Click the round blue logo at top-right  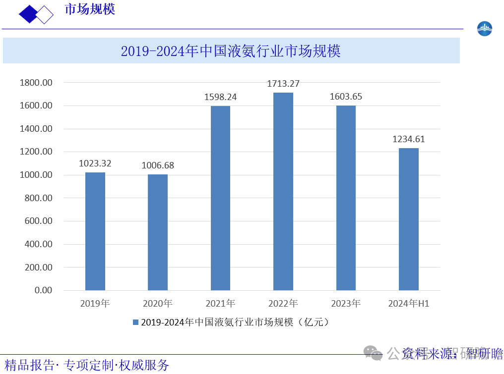point(484,29)
